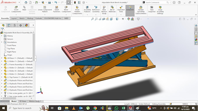The height and width of the screenshot is (111, 198).
Task: Select Move Component tool
Action: click(66, 9)
